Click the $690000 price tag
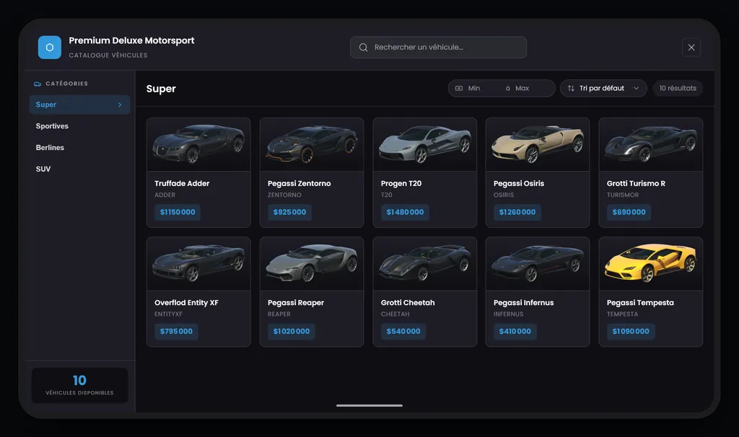The width and height of the screenshot is (739, 437). coord(629,213)
